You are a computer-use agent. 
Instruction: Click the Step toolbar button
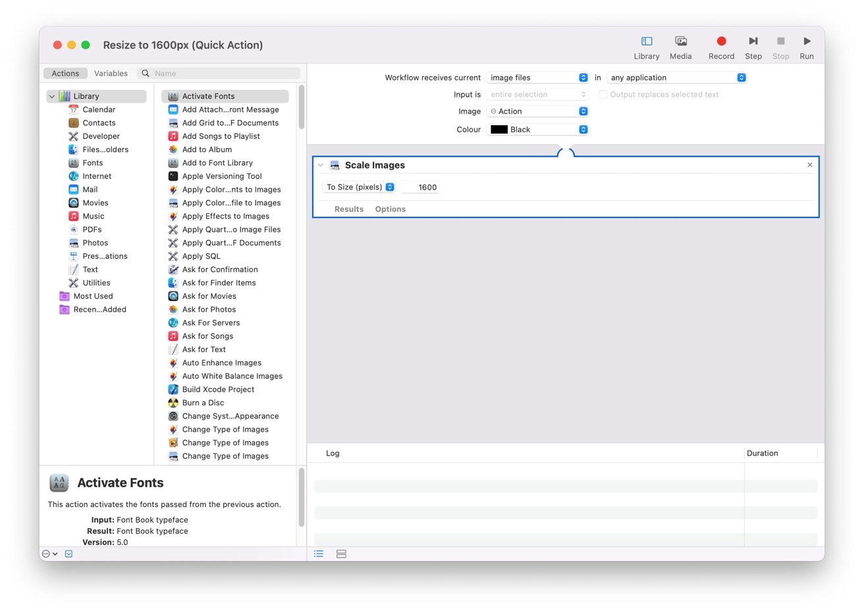(x=753, y=48)
